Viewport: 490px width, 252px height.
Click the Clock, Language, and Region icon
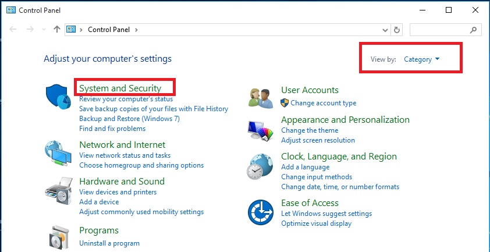click(260, 166)
